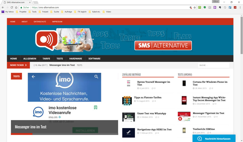Open the Suche bookmarks folder
This screenshot has height=142, width=243.
pos(55,12)
